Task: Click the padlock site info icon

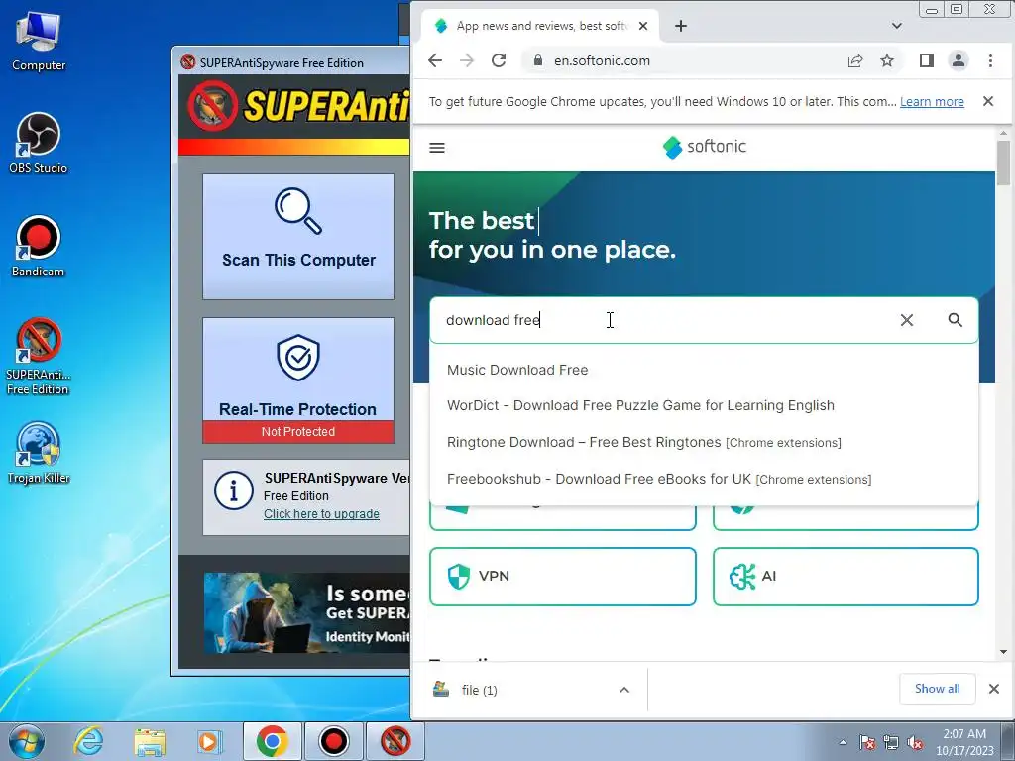Action: [538, 60]
